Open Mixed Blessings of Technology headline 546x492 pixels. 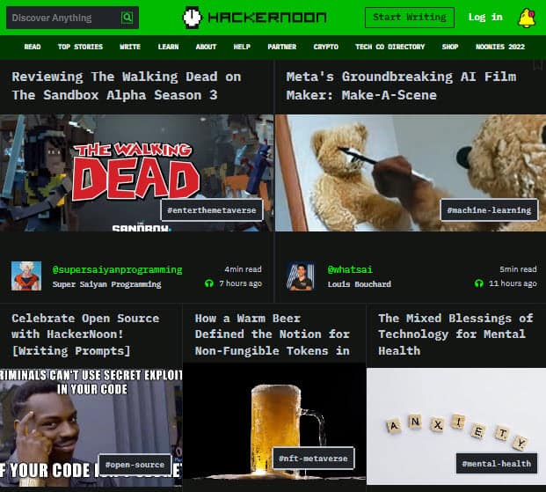[x=455, y=334]
